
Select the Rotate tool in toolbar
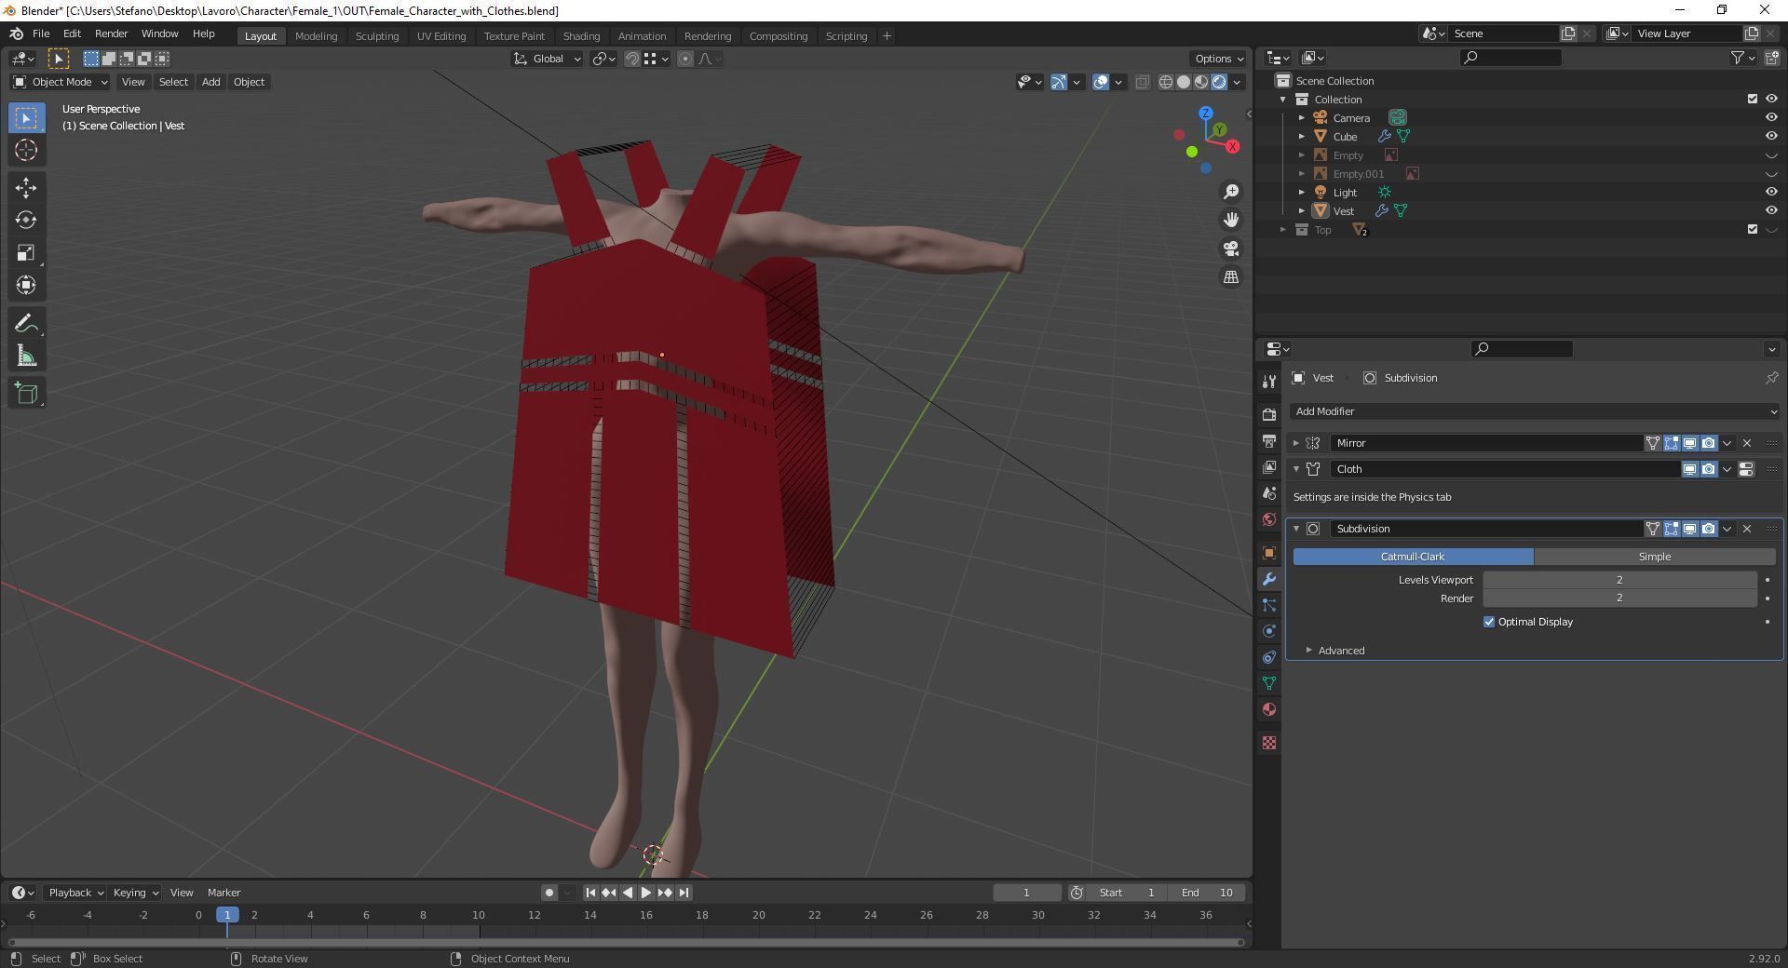coord(26,221)
